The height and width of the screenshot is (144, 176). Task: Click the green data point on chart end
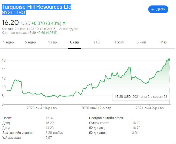coord(169,60)
